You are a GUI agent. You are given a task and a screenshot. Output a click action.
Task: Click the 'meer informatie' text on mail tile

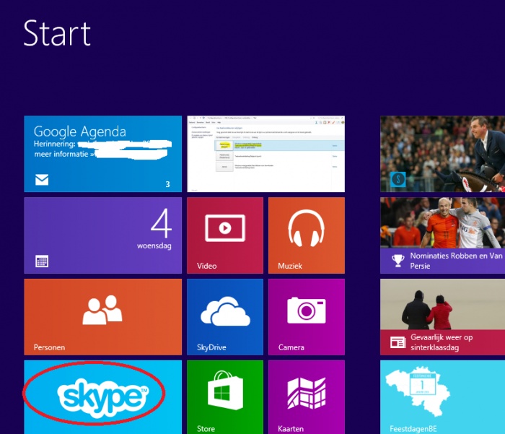click(x=61, y=154)
